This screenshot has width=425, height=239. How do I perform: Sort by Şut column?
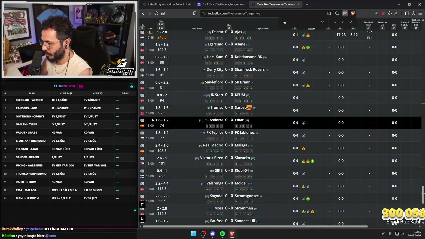[x=394, y=28]
